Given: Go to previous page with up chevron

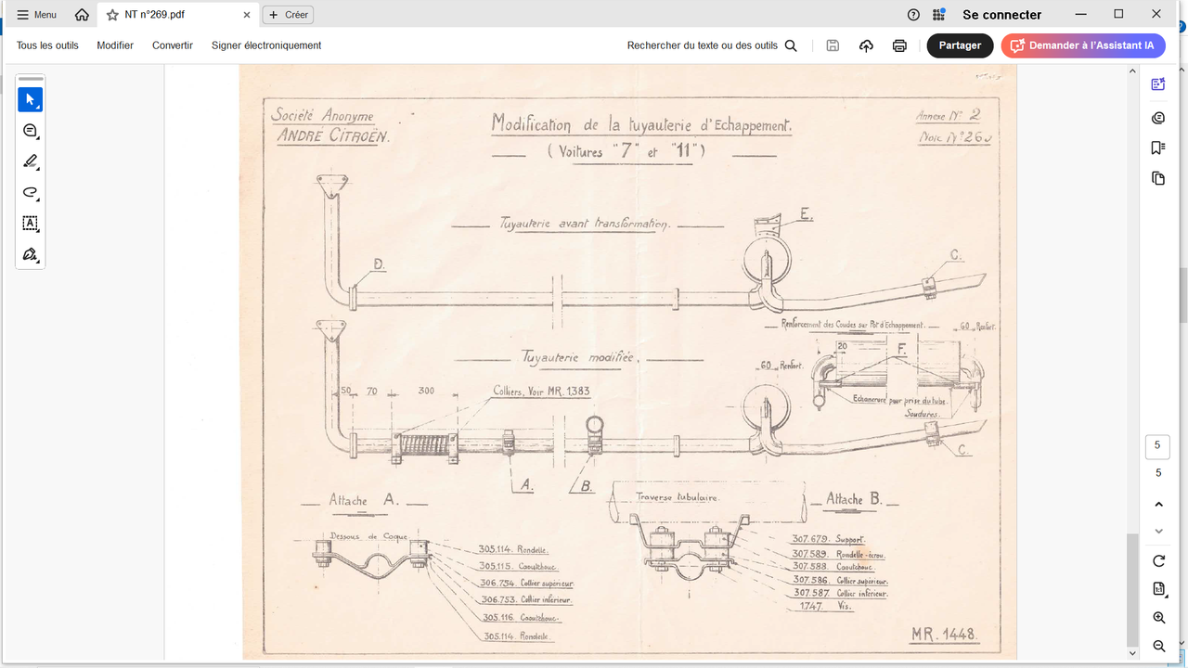Looking at the screenshot, I should click(1158, 505).
